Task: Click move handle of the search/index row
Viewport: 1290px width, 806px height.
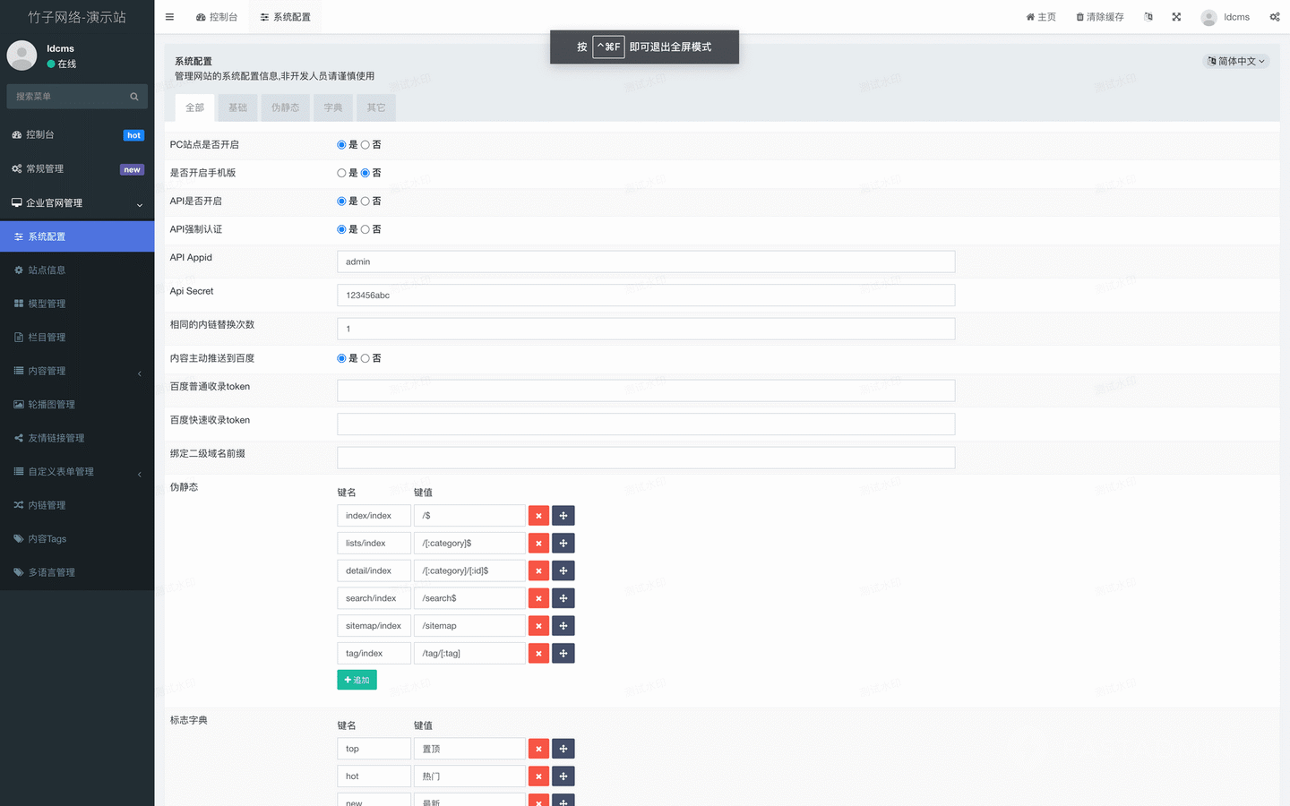Action: pos(563,598)
